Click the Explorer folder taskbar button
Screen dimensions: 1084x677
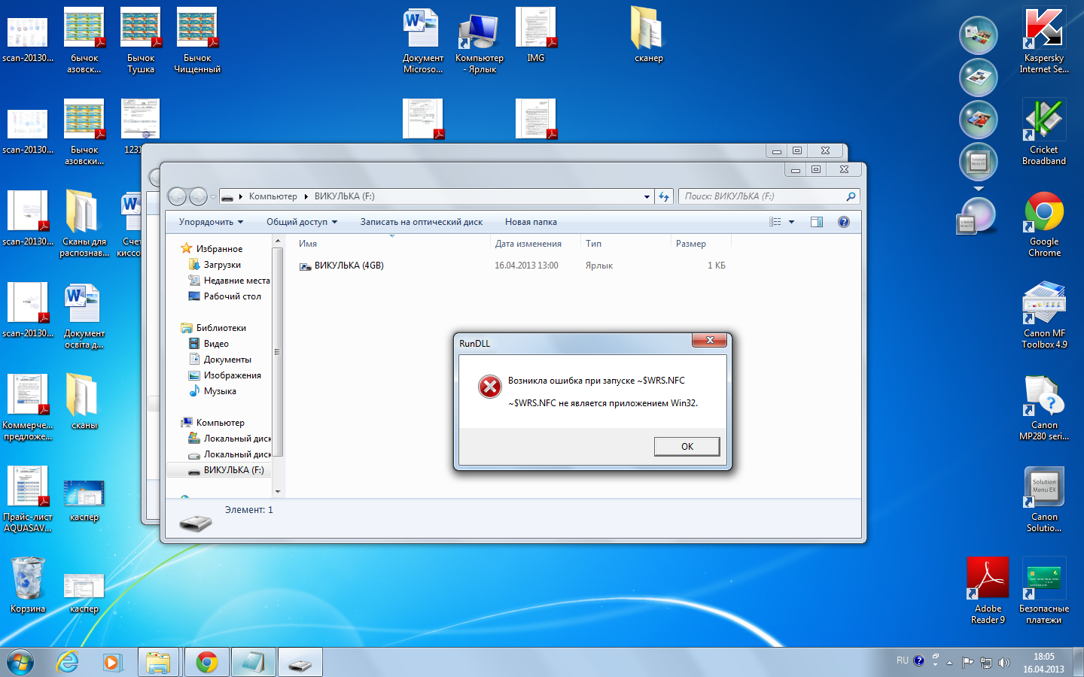158,662
